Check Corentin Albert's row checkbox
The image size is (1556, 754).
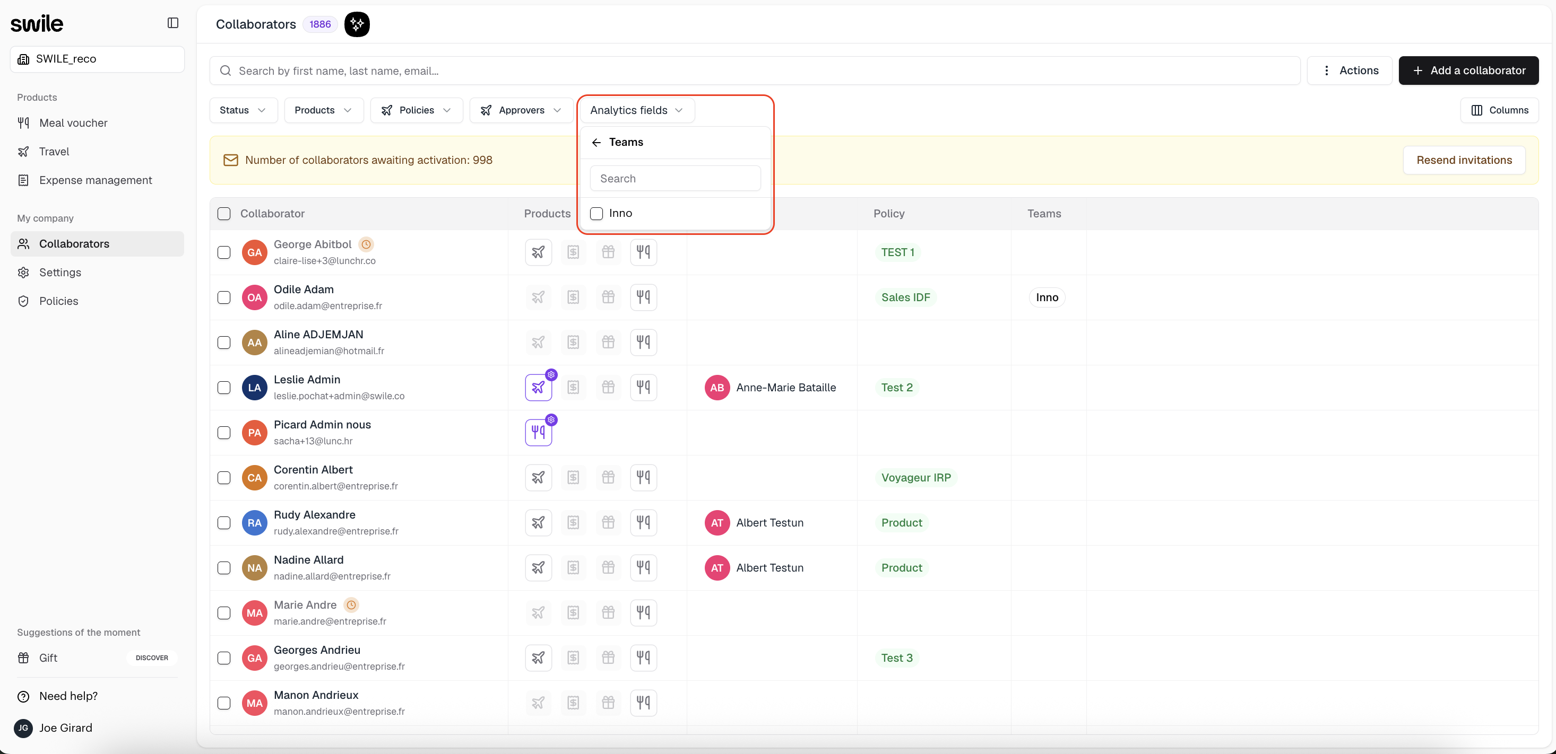pos(224,478)
